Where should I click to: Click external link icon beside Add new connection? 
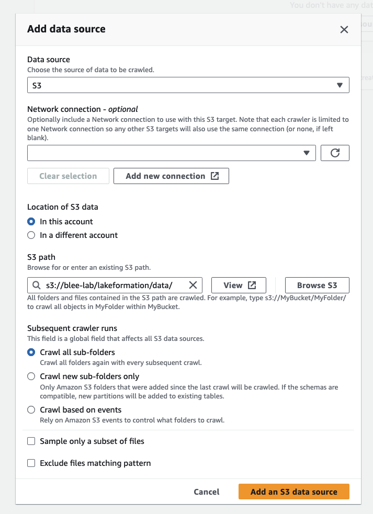[214, 176]
